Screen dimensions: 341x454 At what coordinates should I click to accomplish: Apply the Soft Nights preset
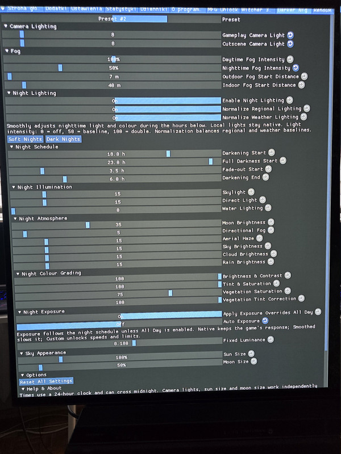tap(25, 139)
